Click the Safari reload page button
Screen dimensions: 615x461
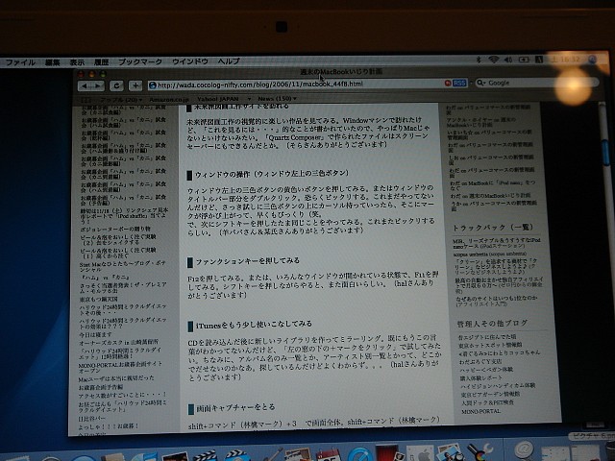click(118, 85)
